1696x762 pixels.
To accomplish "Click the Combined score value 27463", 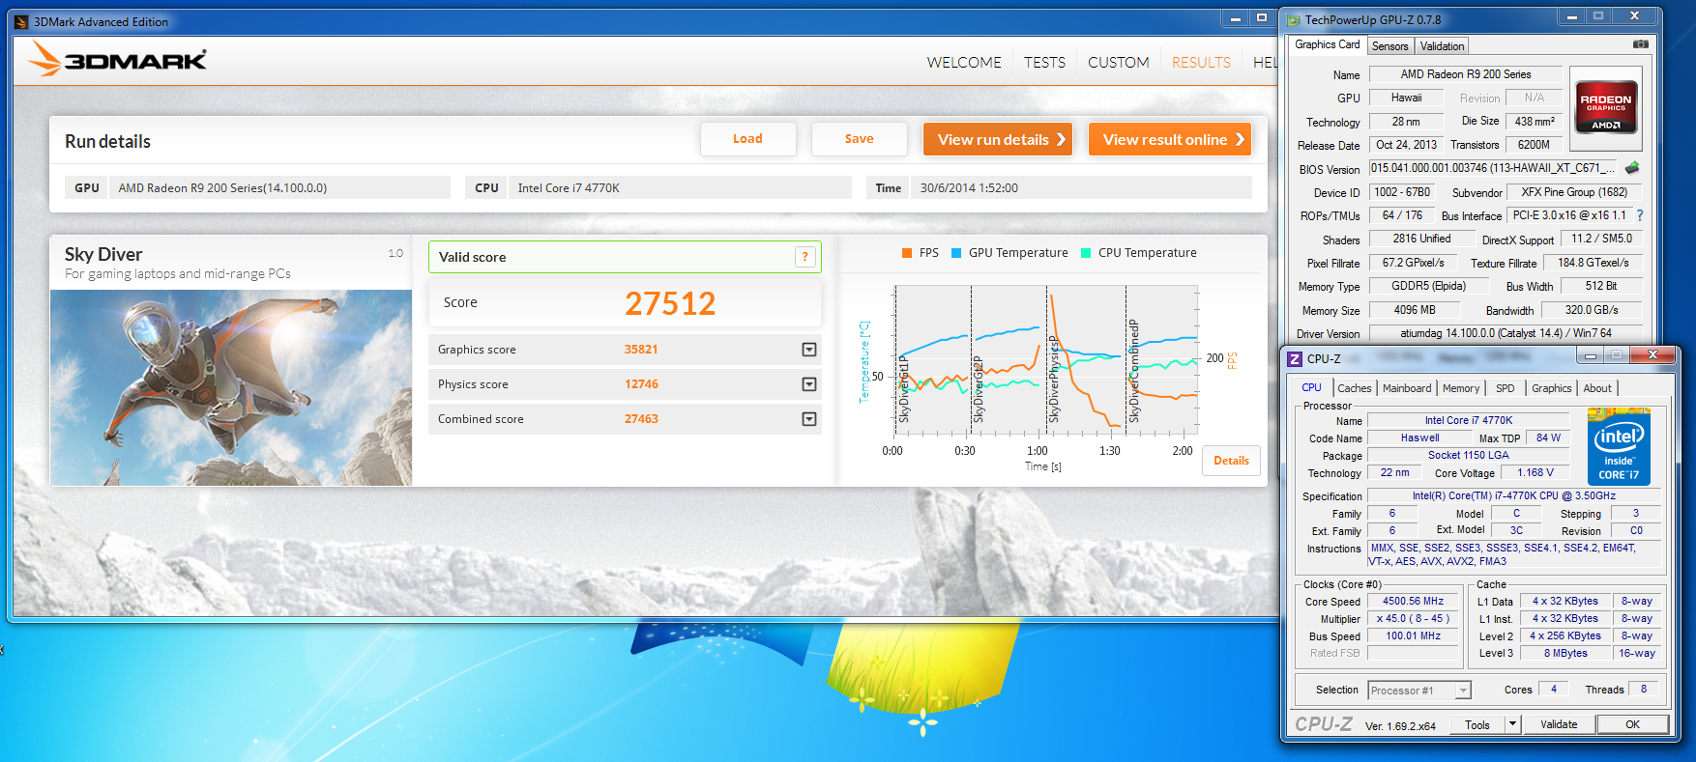I will click(x=641, y=419).
